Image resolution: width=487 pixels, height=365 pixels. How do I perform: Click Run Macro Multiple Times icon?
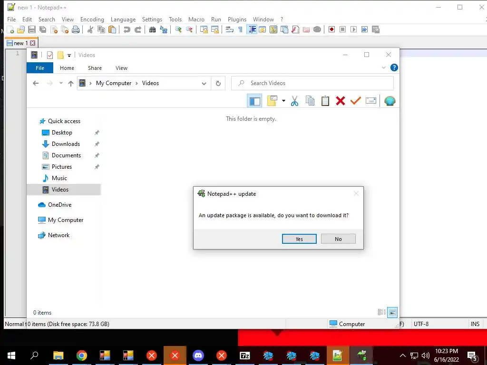[x=364, y=29]
